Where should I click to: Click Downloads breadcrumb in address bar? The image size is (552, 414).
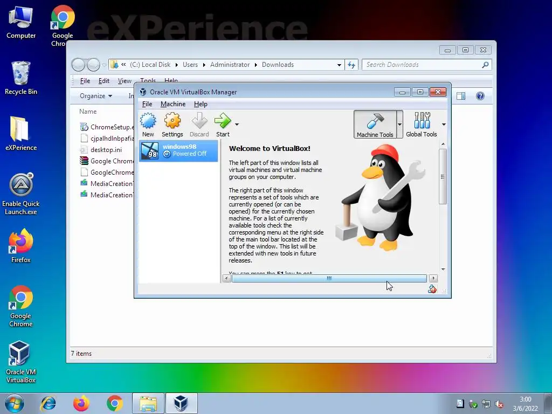278,65
